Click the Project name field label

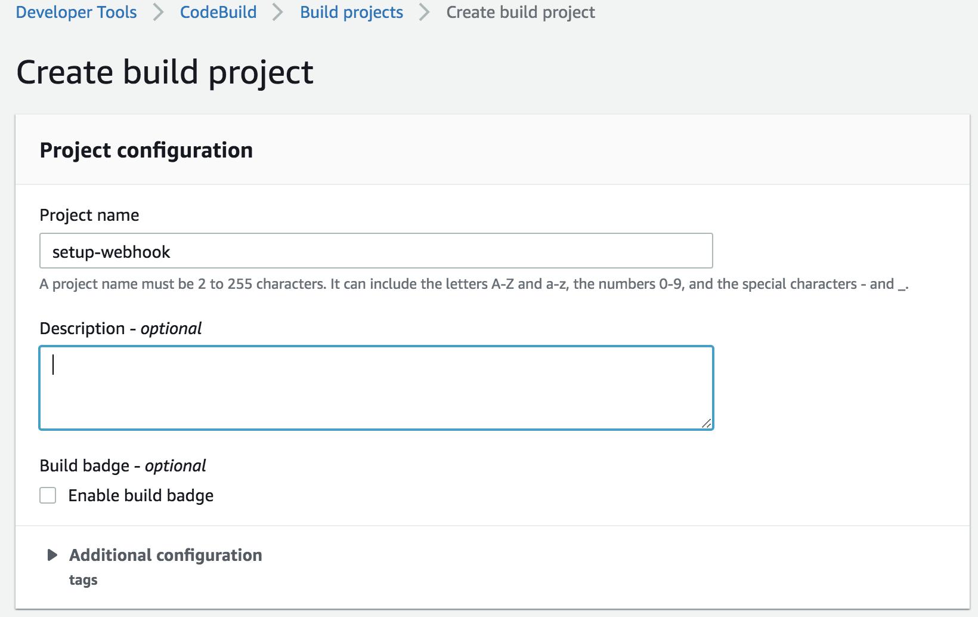[89, 215]
